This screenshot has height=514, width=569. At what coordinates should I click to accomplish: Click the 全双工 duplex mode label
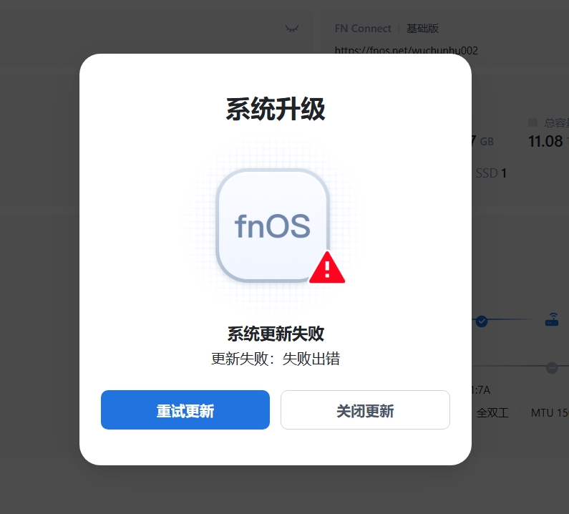tap(492, 413)
